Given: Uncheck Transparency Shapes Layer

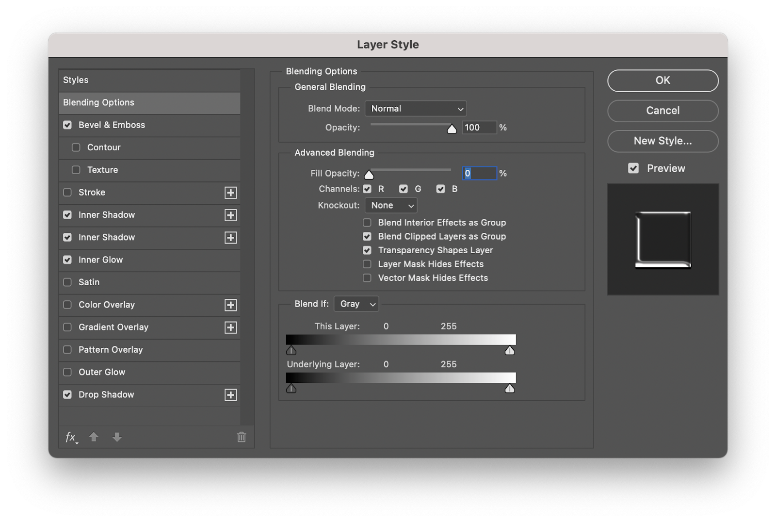Looking at the screenshot, I should [367, 250].
